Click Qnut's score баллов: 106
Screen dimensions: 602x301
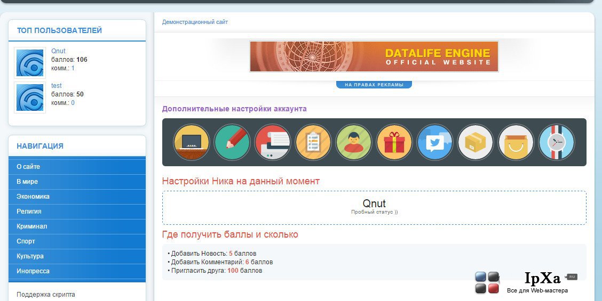click(x=69, y=60)
